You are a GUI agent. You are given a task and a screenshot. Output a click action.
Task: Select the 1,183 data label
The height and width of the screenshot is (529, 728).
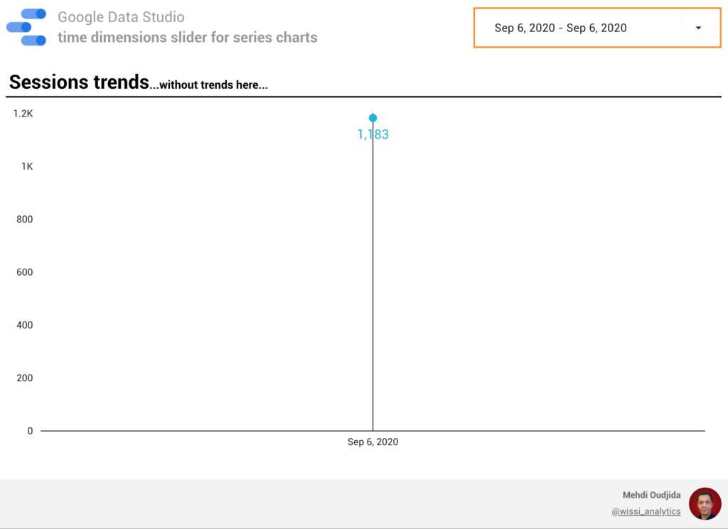pyautogui.click(x=372, y=134)
